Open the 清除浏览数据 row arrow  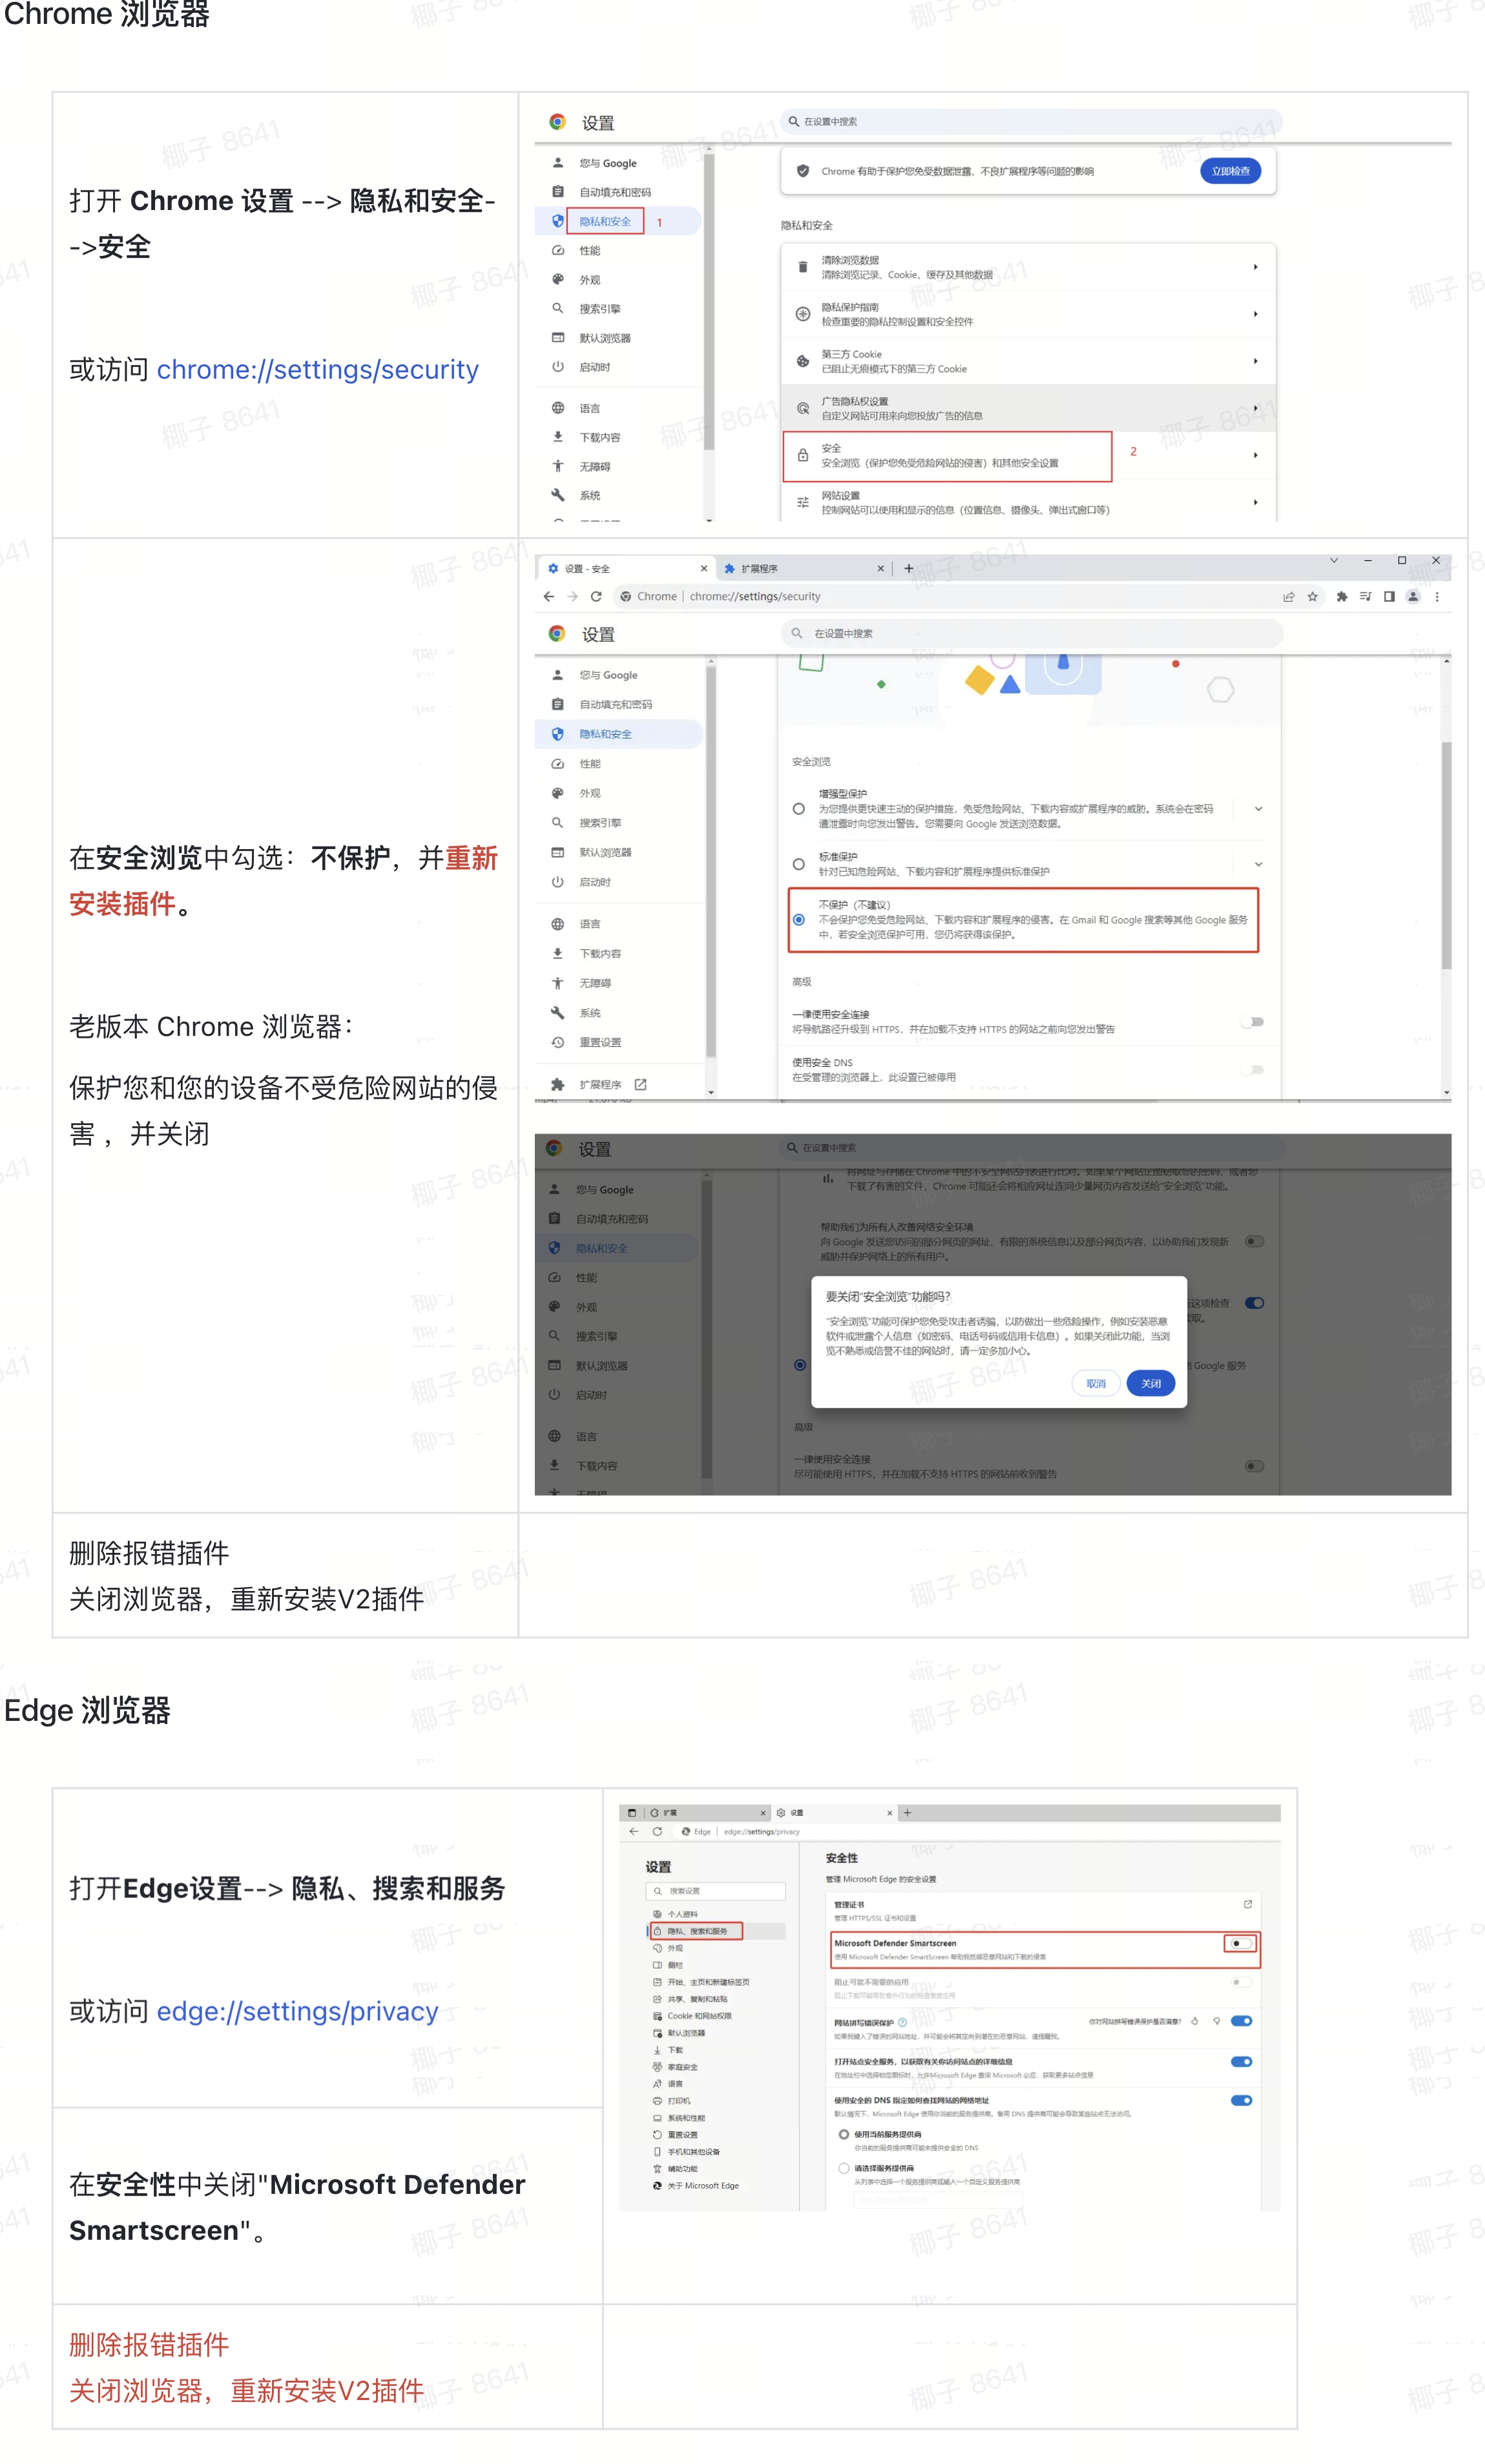[x=1255, y=267]
